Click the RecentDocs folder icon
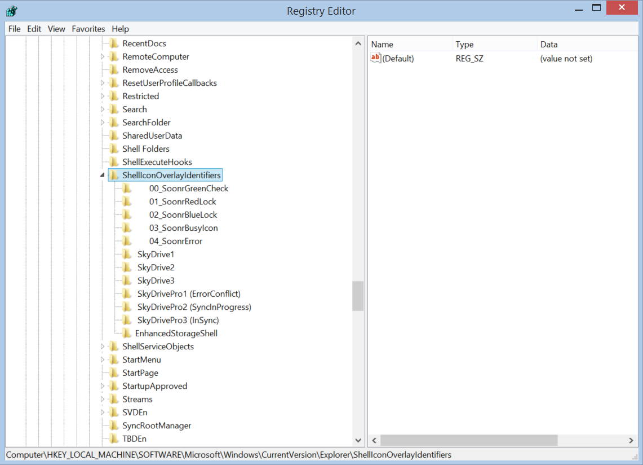643x465 pixels. (114, 43)
